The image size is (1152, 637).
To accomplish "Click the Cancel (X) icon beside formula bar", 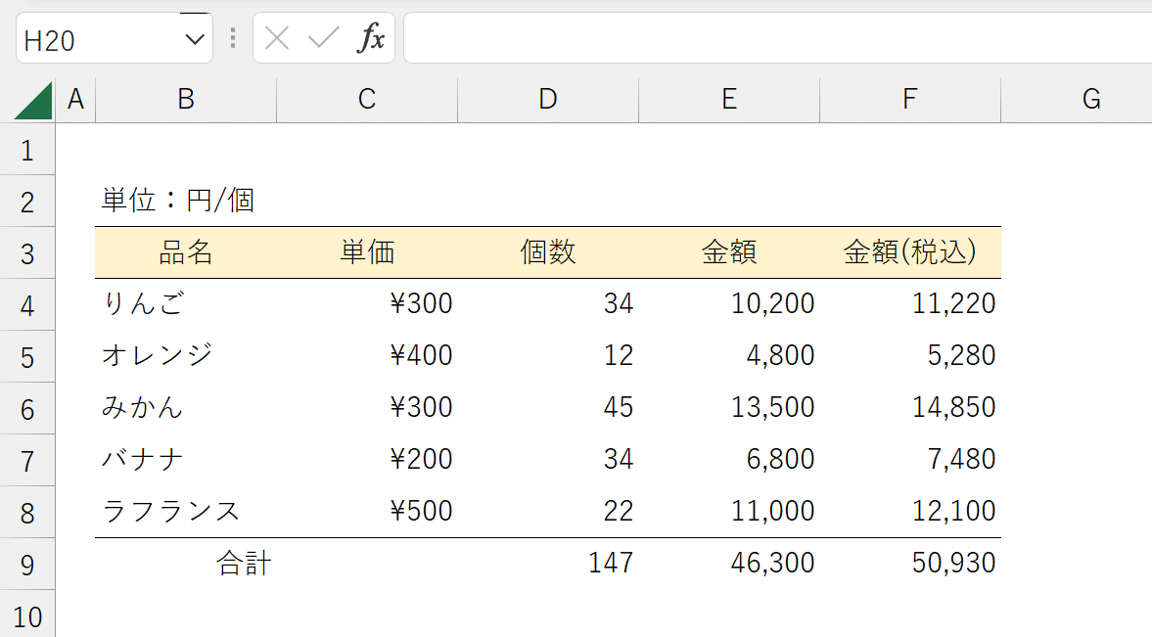I will click(x=277, y=38).
